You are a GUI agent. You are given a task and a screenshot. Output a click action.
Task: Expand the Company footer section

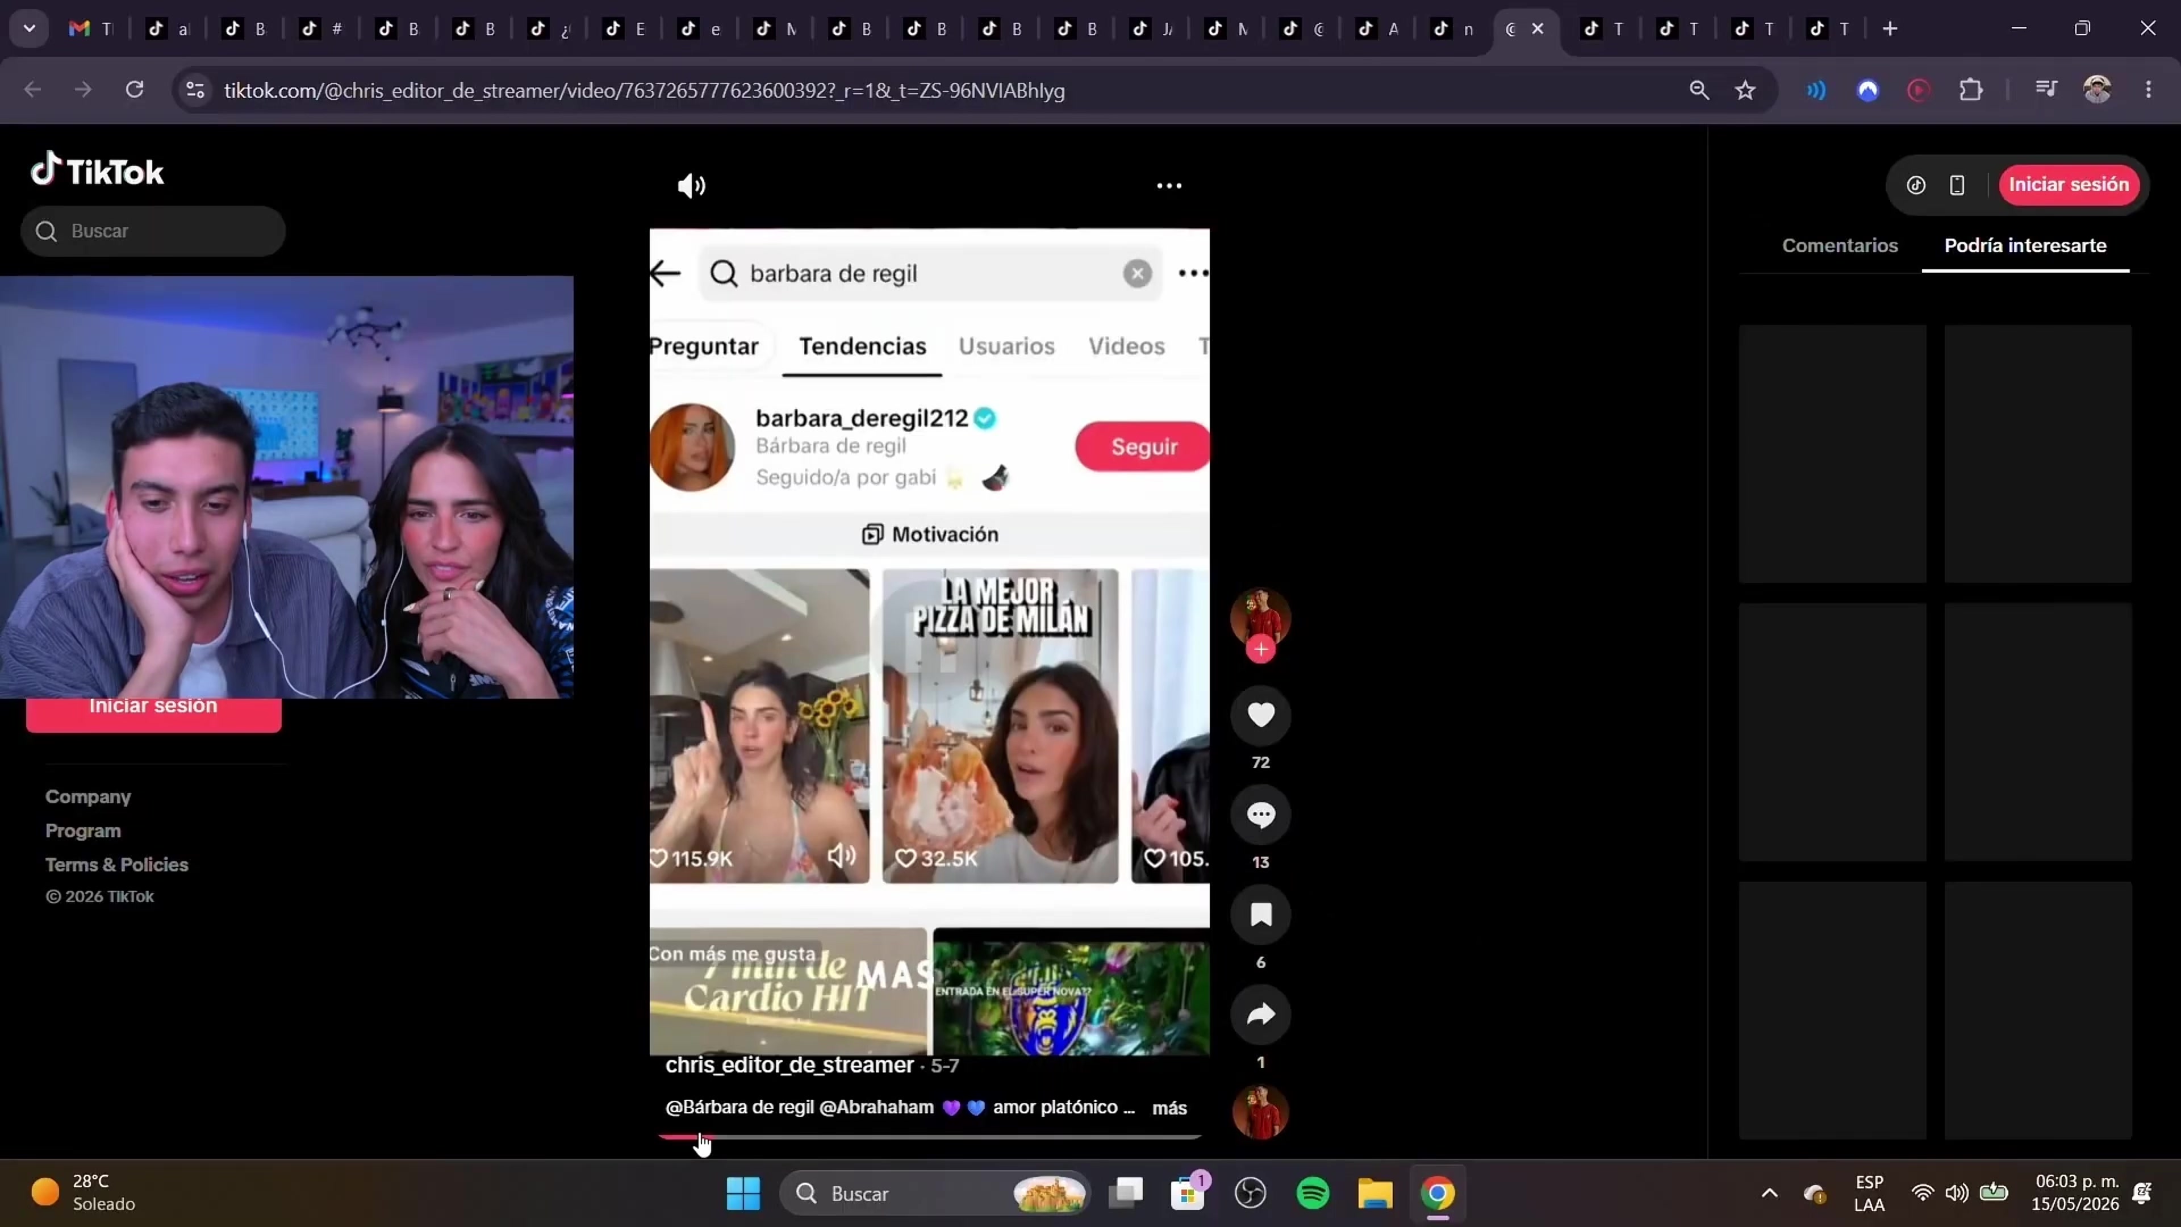[x=88, y=797]
